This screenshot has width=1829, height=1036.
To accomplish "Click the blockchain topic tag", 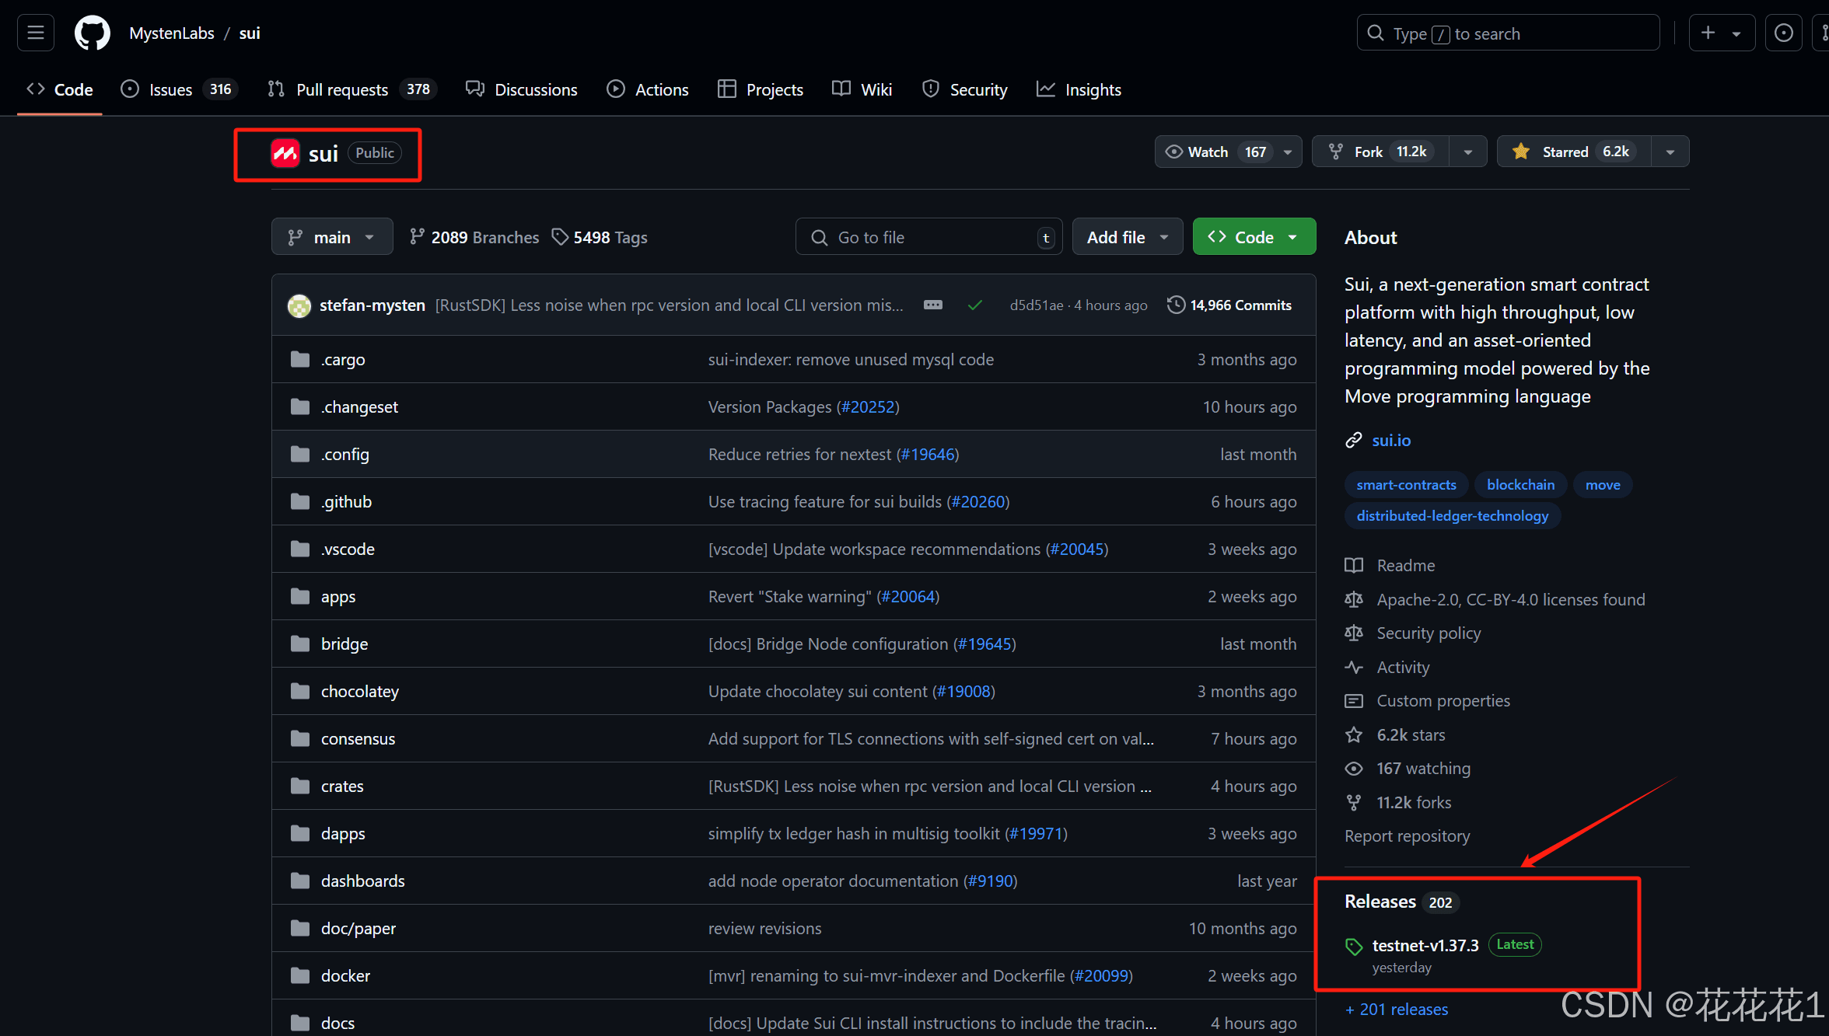I will (x=1520, y=484).
